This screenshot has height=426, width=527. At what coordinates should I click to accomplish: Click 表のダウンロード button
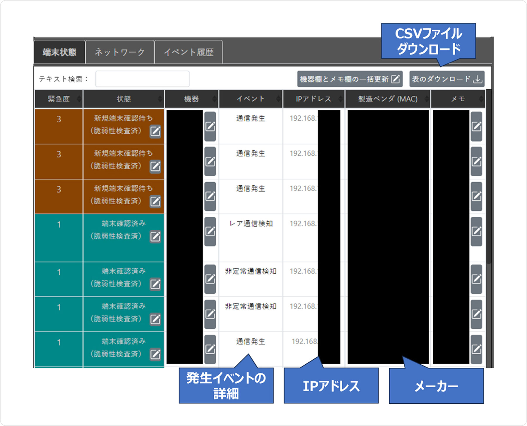pyautogui.click(x=447, y=79)
